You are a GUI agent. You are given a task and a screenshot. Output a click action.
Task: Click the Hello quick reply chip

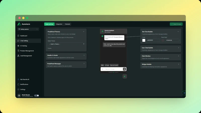[103, 65]
